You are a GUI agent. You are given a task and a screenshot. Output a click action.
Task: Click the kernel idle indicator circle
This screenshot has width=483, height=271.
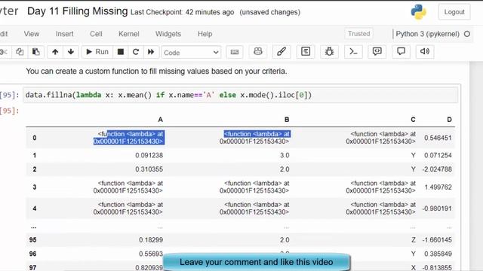tap(467, 34)
